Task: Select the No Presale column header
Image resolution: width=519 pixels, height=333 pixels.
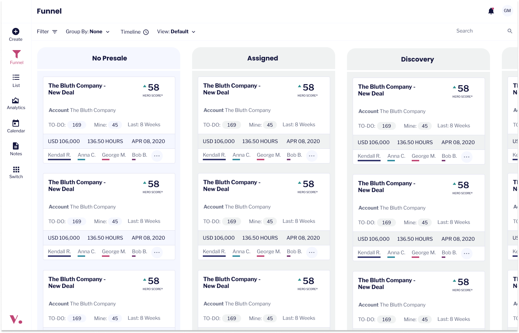Action: pos(109,58)
